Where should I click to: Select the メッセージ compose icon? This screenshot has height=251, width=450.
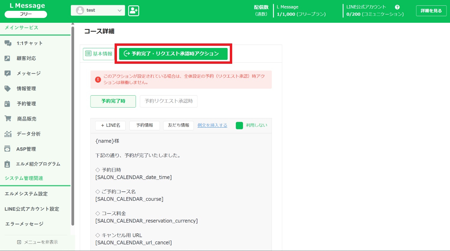tap(7, 73)
